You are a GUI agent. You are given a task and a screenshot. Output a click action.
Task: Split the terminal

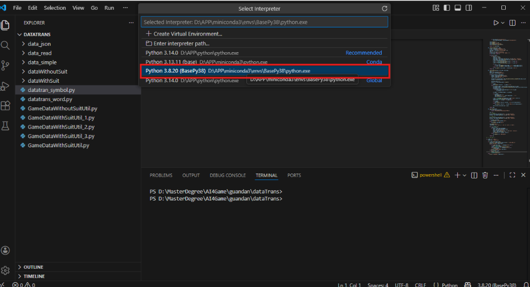coord(474,175)
